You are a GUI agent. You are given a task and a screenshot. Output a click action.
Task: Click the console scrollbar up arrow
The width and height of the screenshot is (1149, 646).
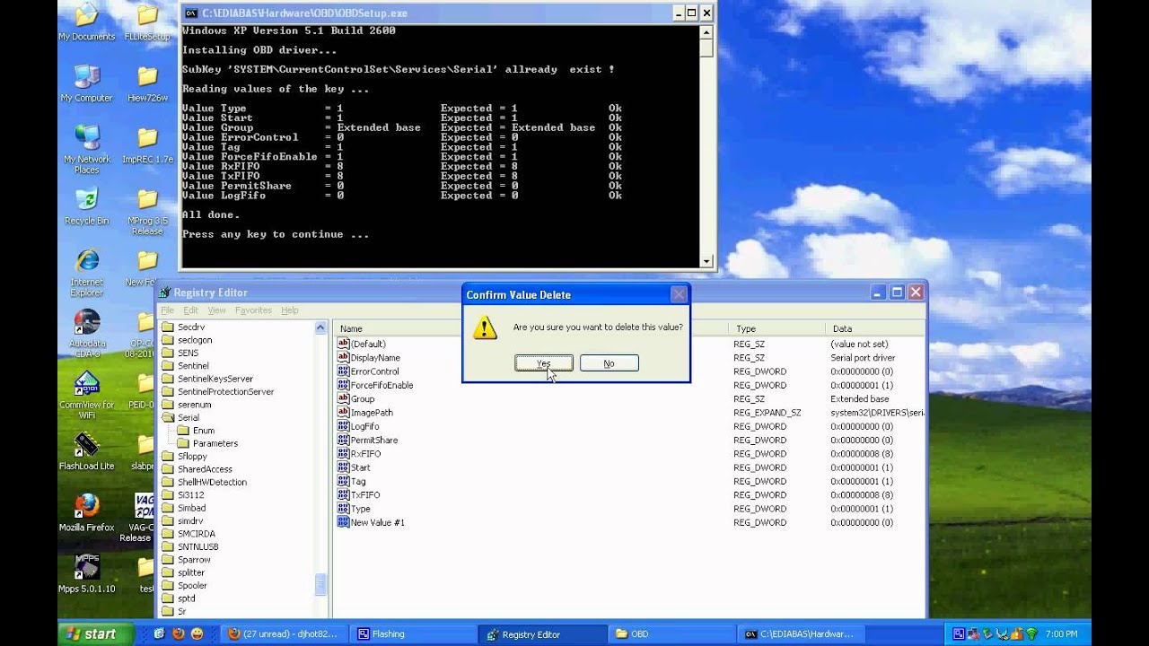tap(706, 31)
